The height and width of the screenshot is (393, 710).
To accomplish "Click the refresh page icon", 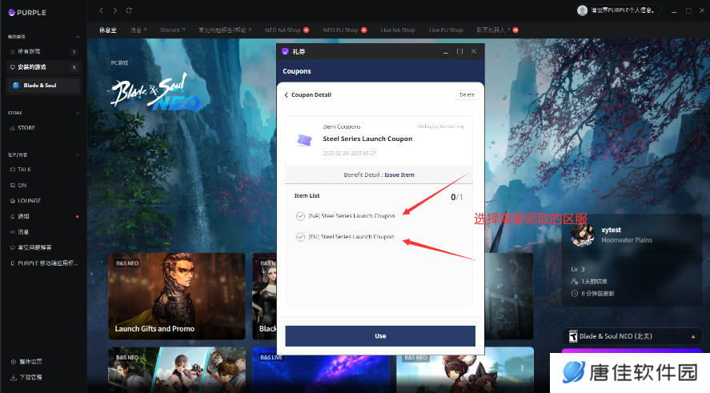I will coord(129,10).
